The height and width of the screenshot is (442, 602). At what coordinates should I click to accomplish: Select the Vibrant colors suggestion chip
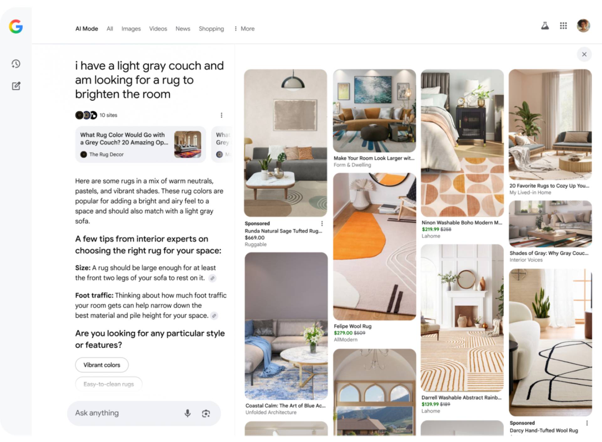click(102, 365)
